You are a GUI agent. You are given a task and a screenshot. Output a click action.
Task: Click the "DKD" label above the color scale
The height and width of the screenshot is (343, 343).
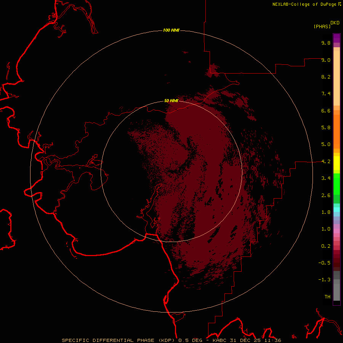point(335,22)
